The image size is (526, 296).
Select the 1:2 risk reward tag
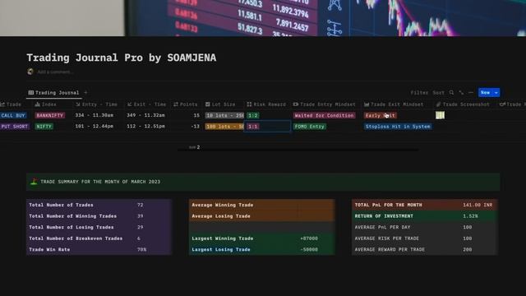pyautogui.click(x=252, y=115)
